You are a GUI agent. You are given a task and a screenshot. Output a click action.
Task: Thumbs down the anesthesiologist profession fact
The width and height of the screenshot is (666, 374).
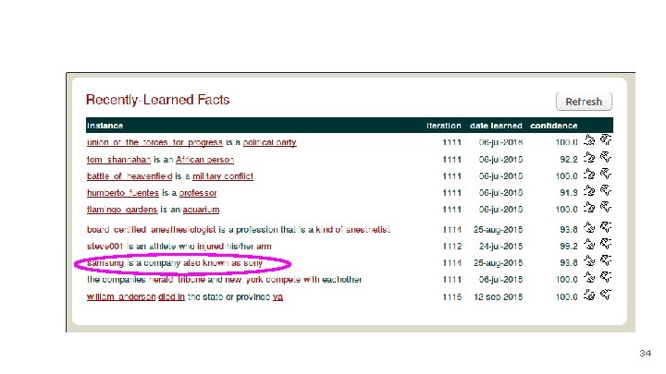click(606, 228)
